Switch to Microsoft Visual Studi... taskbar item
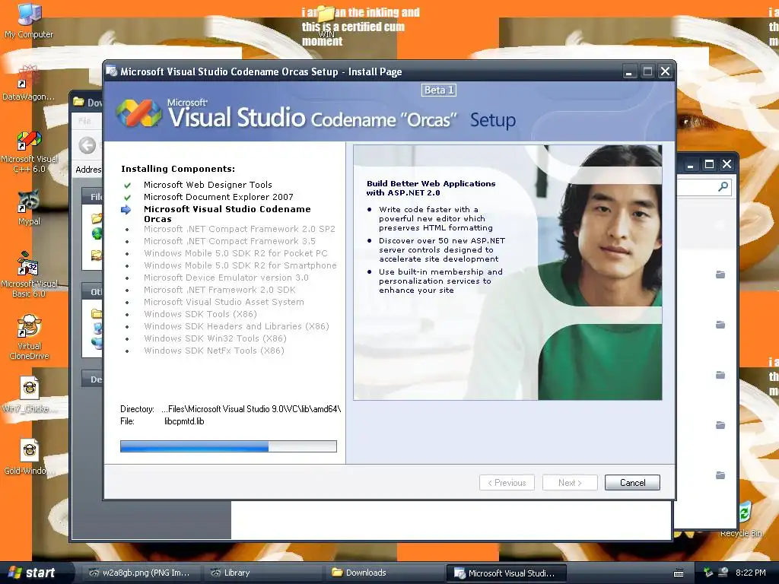 pos(506,573)
